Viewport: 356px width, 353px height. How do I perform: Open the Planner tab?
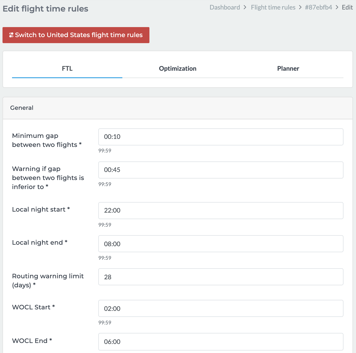pos(288,69)
